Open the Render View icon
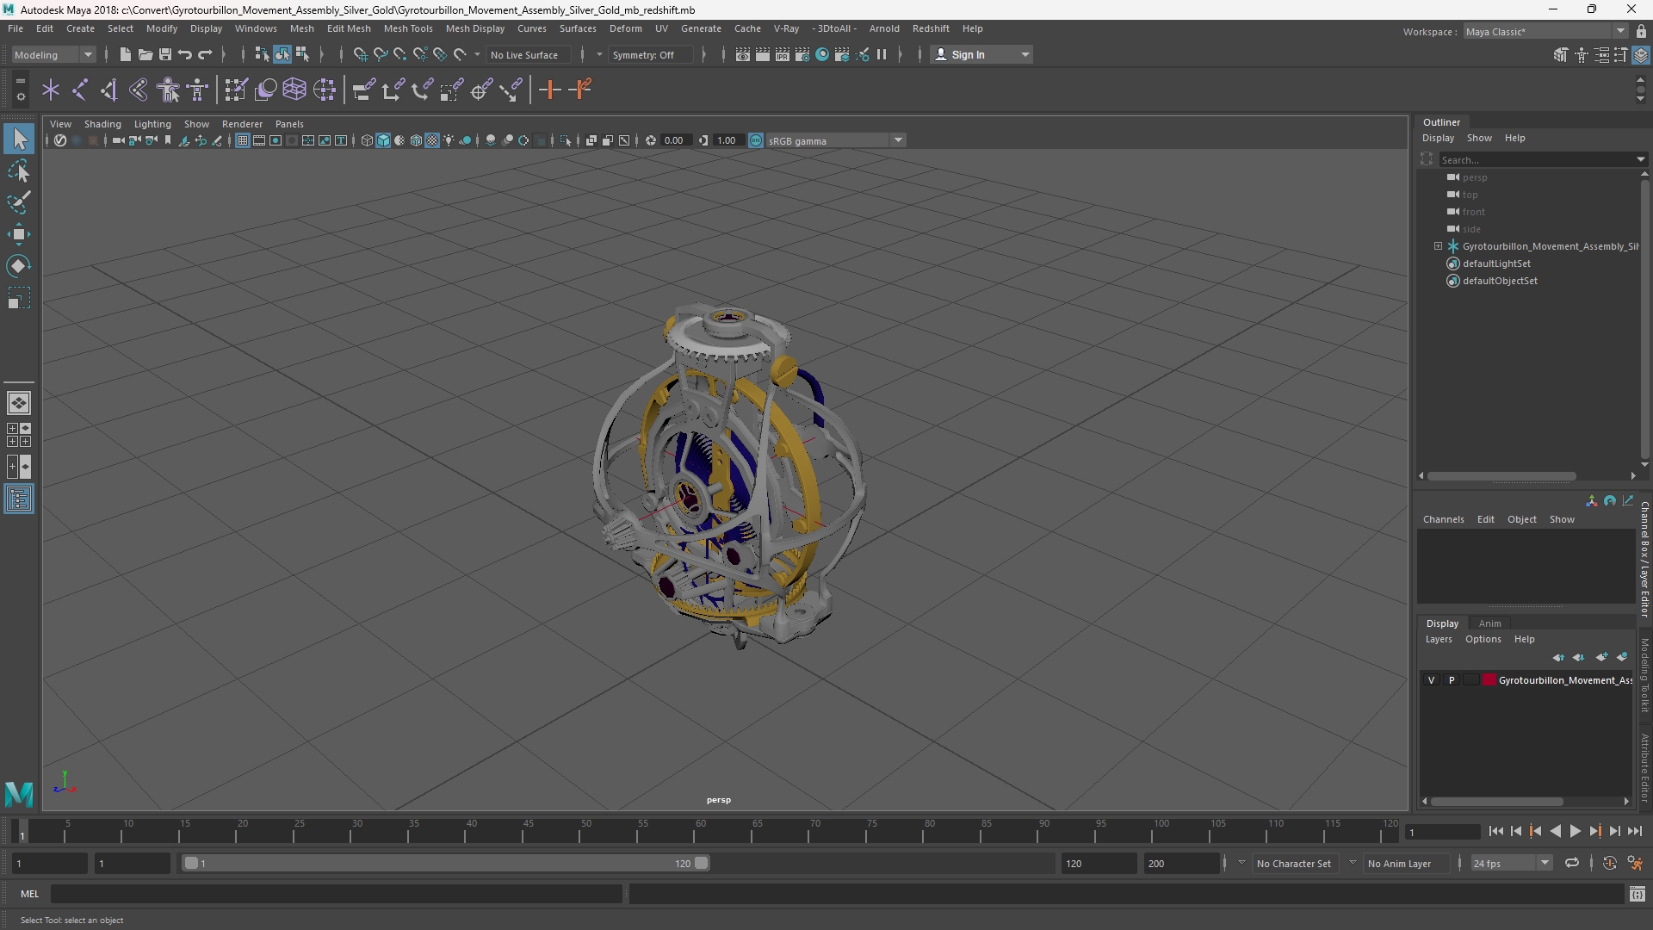The width and height of the screenshot is (1653, 930). [742, 54]
